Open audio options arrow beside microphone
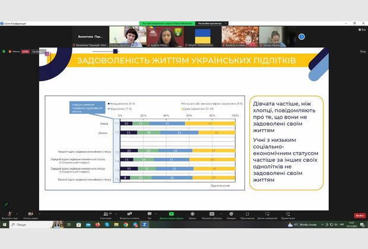Viewport: 368px width, 249px height. coord(17,214)
